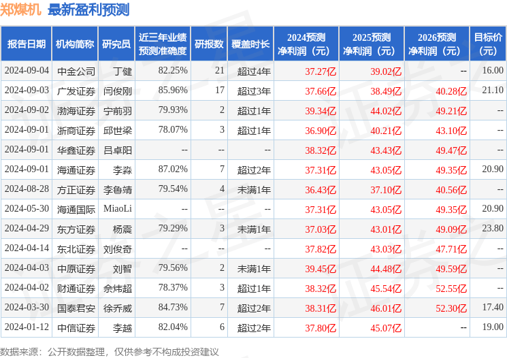Click target price 19.00
The height and width of the screenshot is (358, 507).
pyautogui.click(x=493, y=327)
